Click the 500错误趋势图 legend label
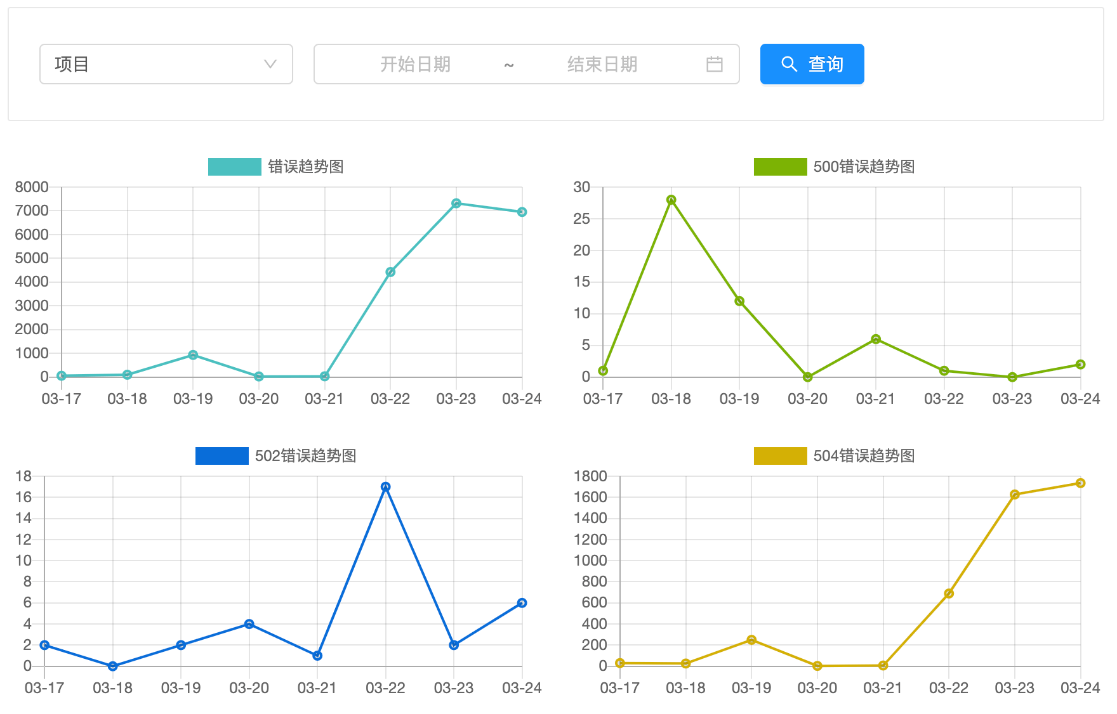This screenshot has height=714, width=1117. click(x=864, y=167)
